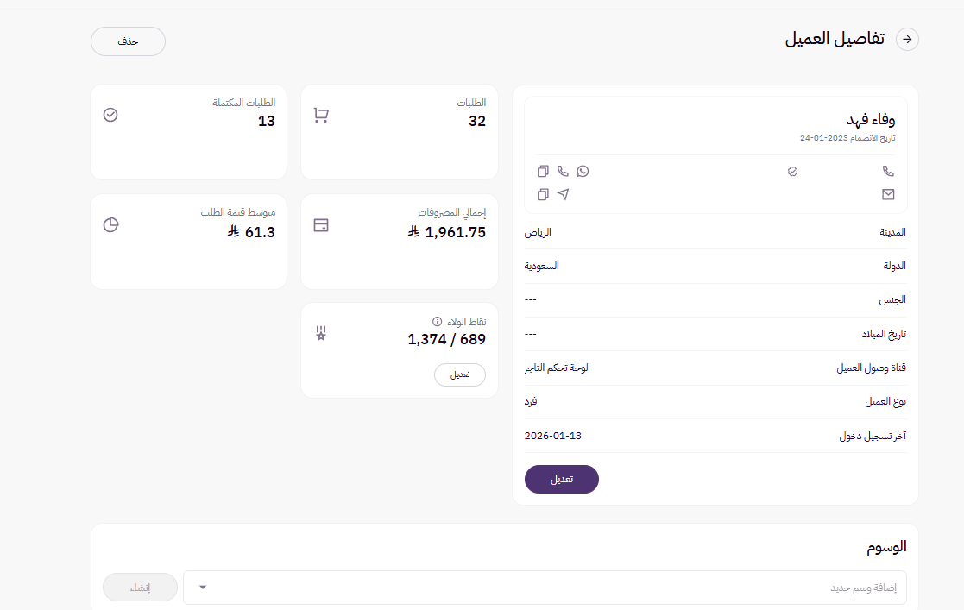
Task: Send an email via the paper plane icon
Action: pos(563,194)
